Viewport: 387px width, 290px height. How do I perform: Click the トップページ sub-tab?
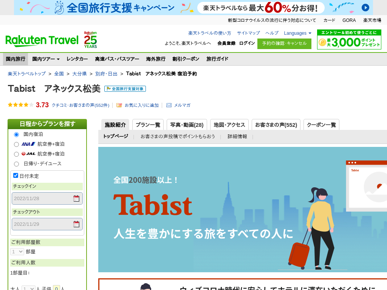[x=116, y=136]
